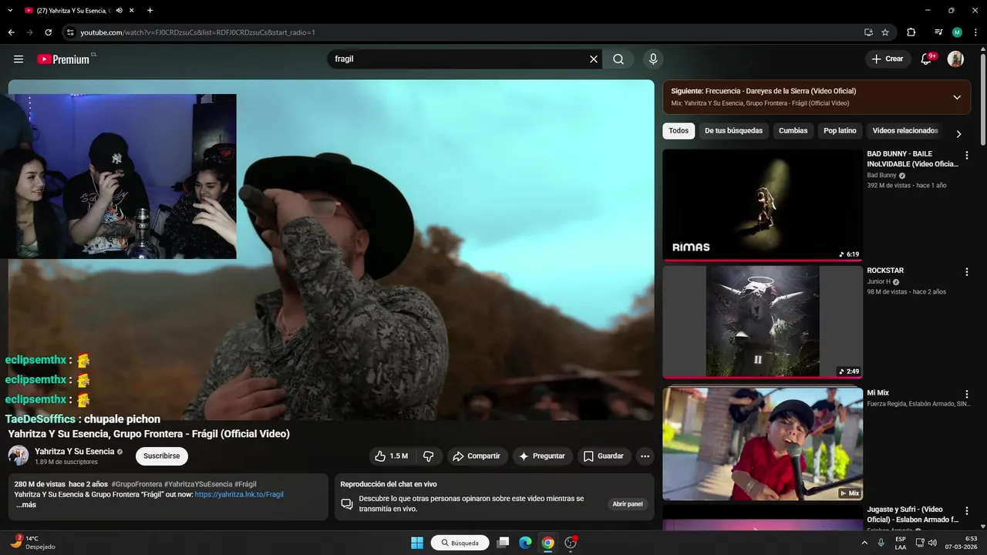Show hidden system tray icons

point(864,543)
